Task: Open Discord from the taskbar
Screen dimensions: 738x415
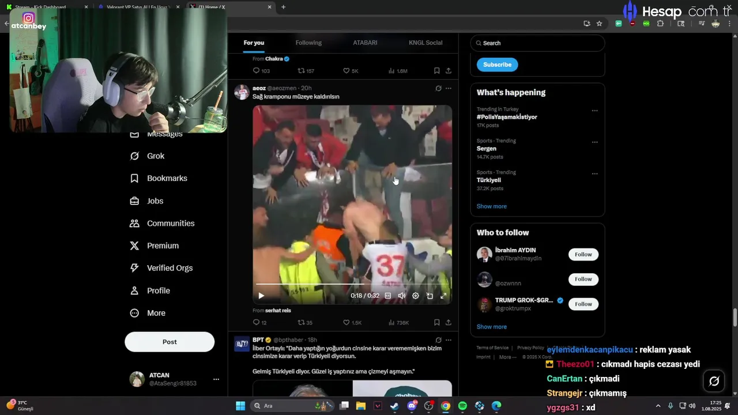Action: 412,406
